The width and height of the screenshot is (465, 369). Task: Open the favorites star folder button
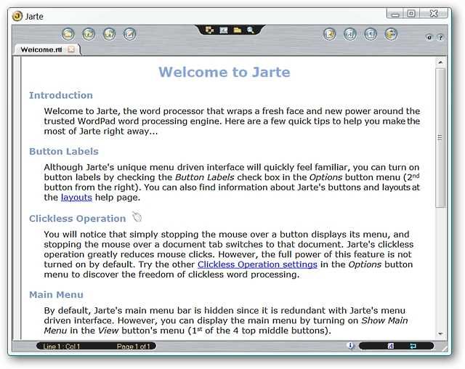[x=109, y=34]
